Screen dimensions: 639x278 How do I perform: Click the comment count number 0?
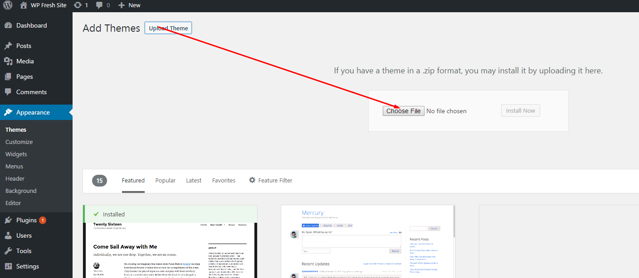[108, 5]
